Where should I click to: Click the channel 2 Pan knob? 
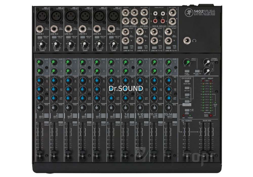point(54,107)
